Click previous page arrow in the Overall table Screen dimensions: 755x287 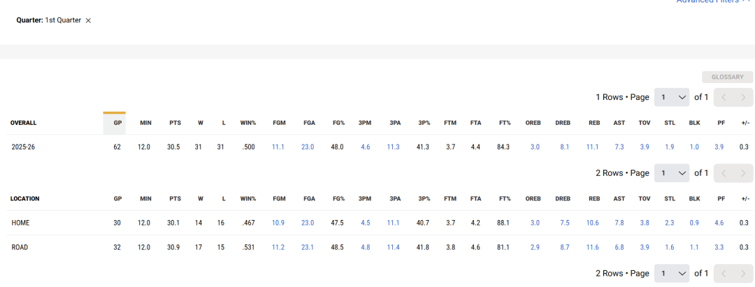[x=724, y=97]
